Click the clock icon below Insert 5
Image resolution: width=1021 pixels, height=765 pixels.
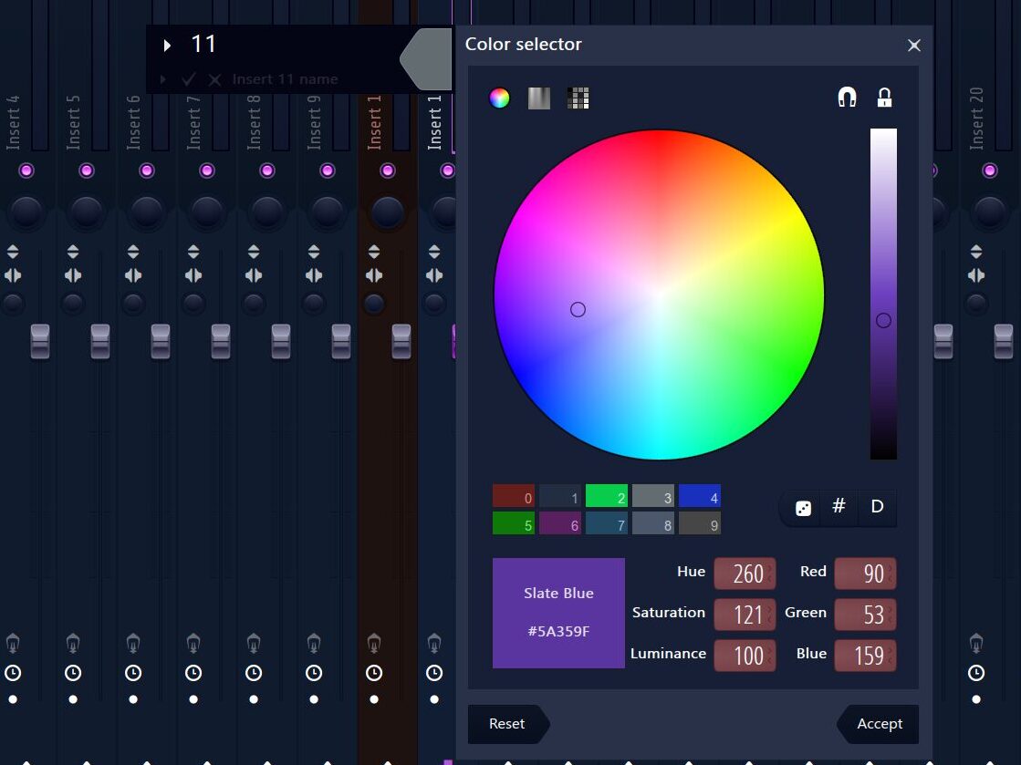point(73,673)
